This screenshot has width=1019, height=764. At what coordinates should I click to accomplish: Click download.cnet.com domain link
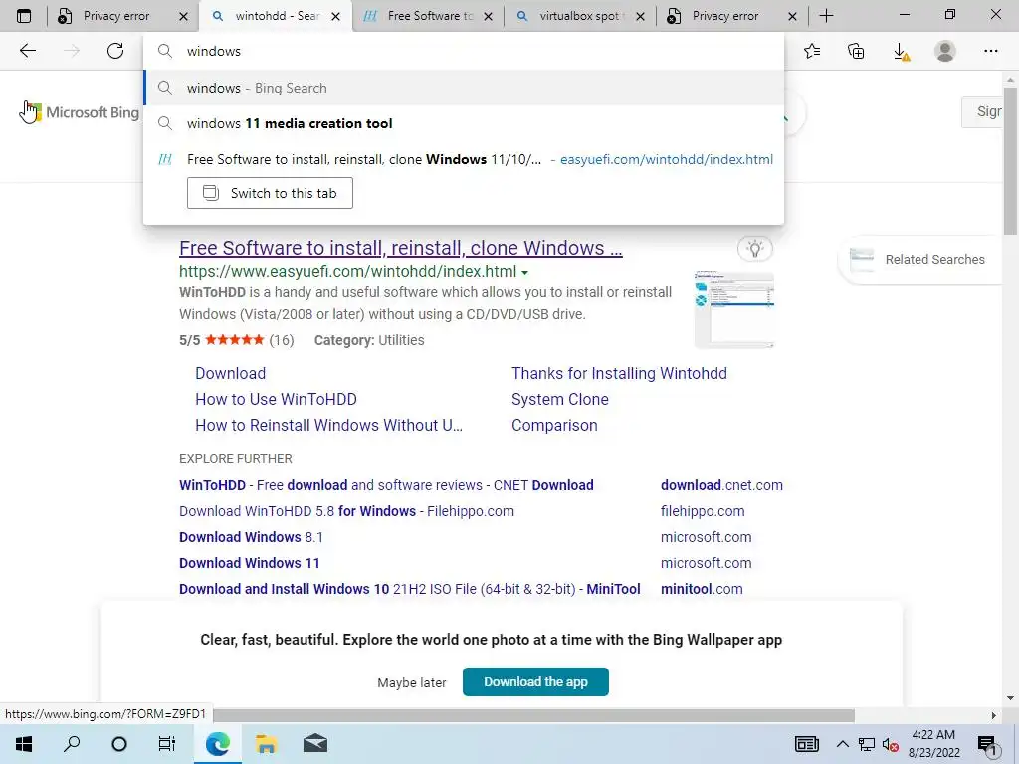(x=721, y=485)
